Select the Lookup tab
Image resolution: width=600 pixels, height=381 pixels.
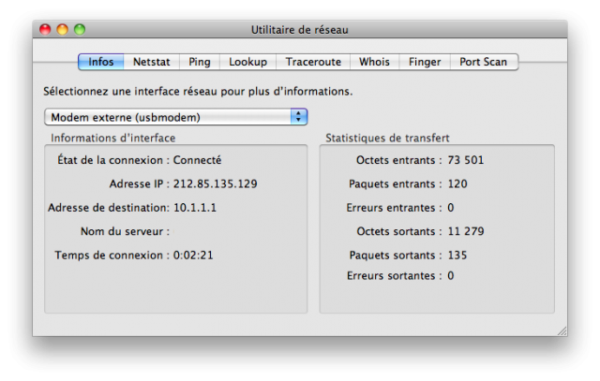(x=247, y=62)
